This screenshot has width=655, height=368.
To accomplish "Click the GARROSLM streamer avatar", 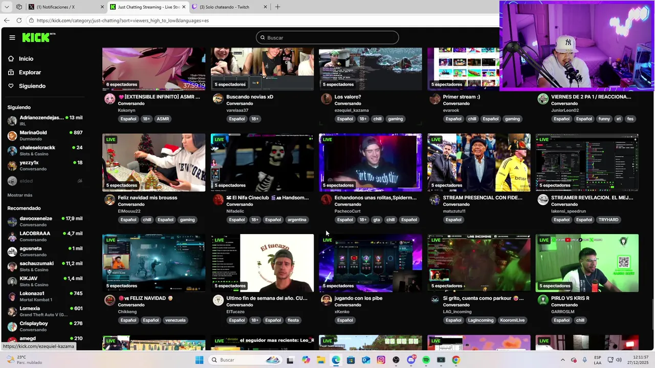I will [x=543, y=300].
